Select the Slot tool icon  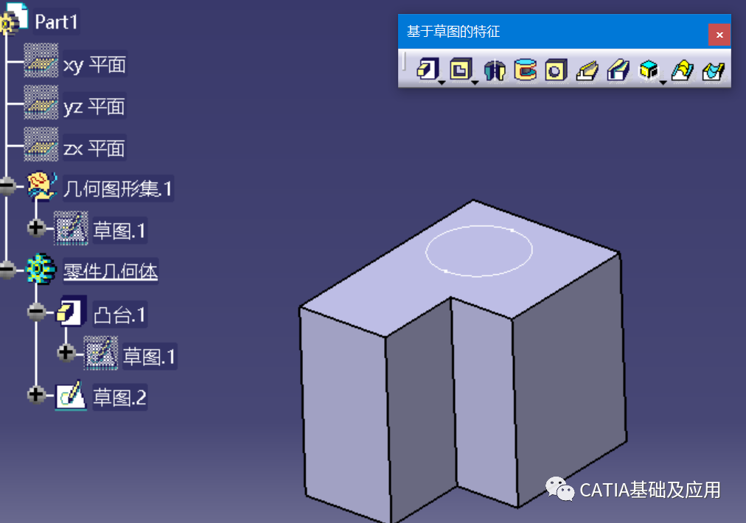[618, 70]
